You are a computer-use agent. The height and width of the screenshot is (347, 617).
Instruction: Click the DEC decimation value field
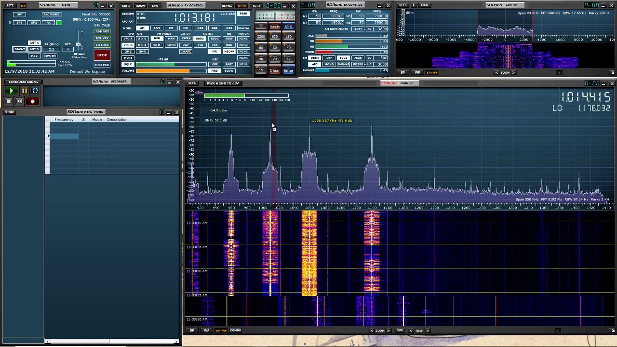point(68,50)
